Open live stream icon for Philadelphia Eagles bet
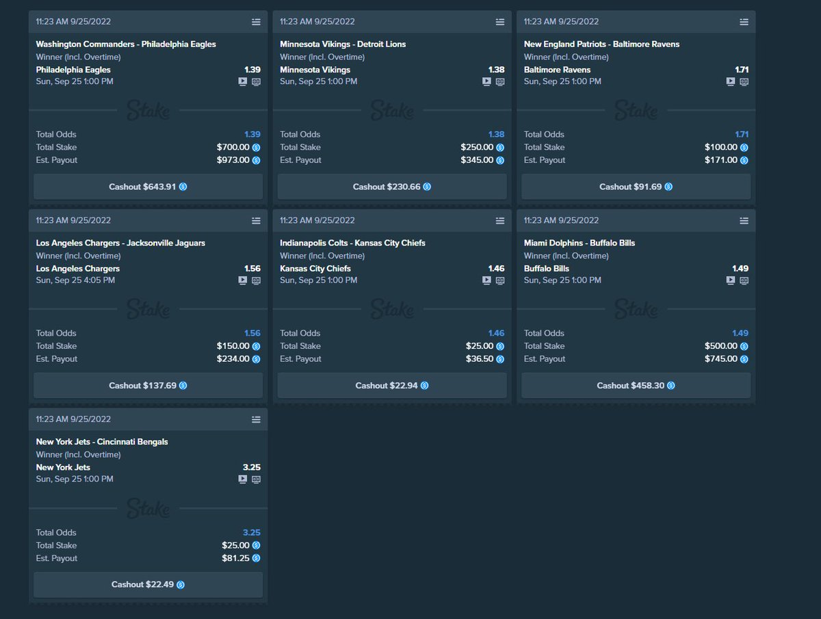 click(242, 81)
